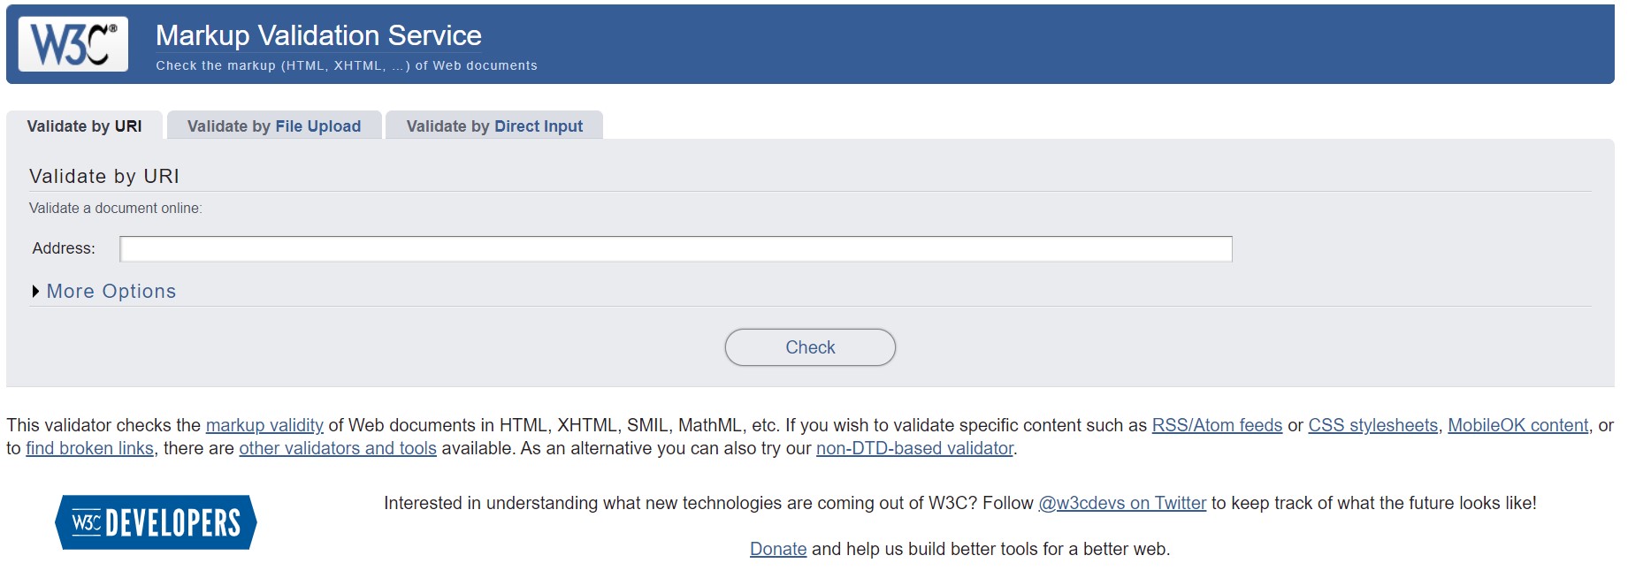Viewport: 1628px width, 586px height.
Task: Focus the Address input field
Action: [x=676, y=249]
